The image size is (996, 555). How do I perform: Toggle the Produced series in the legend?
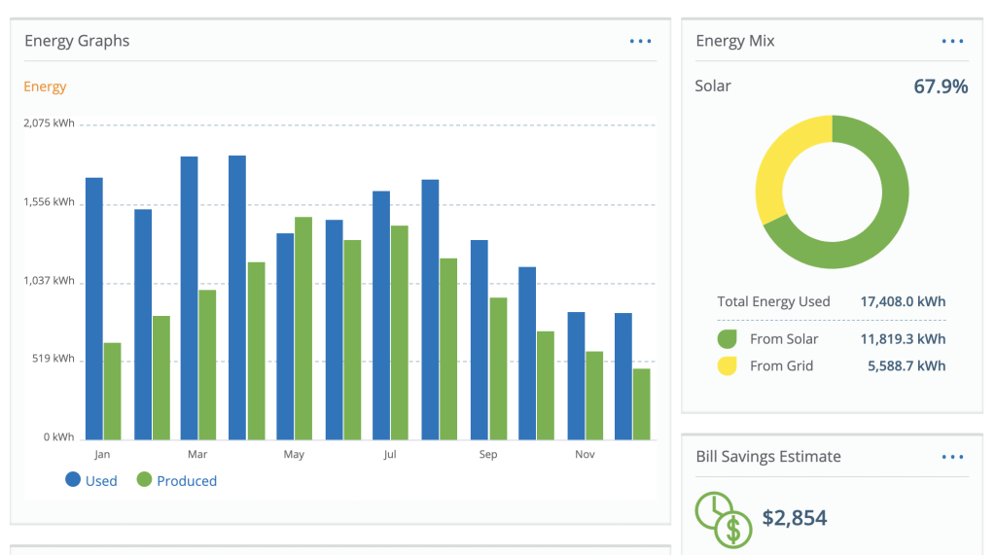click(x=177, y=481)
